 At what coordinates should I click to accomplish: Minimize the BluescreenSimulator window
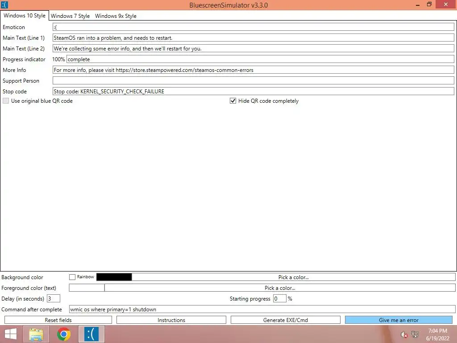418,4
